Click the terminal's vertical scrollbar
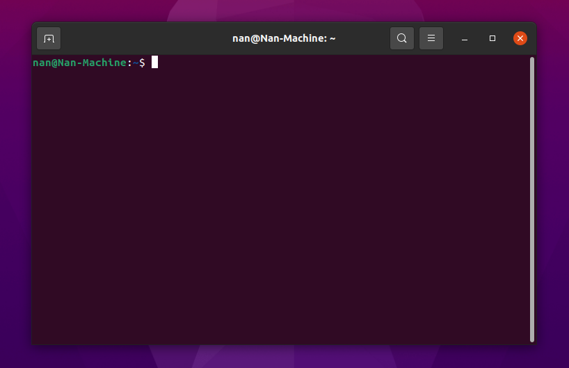569x368 pixels. [x=532, y=199]
